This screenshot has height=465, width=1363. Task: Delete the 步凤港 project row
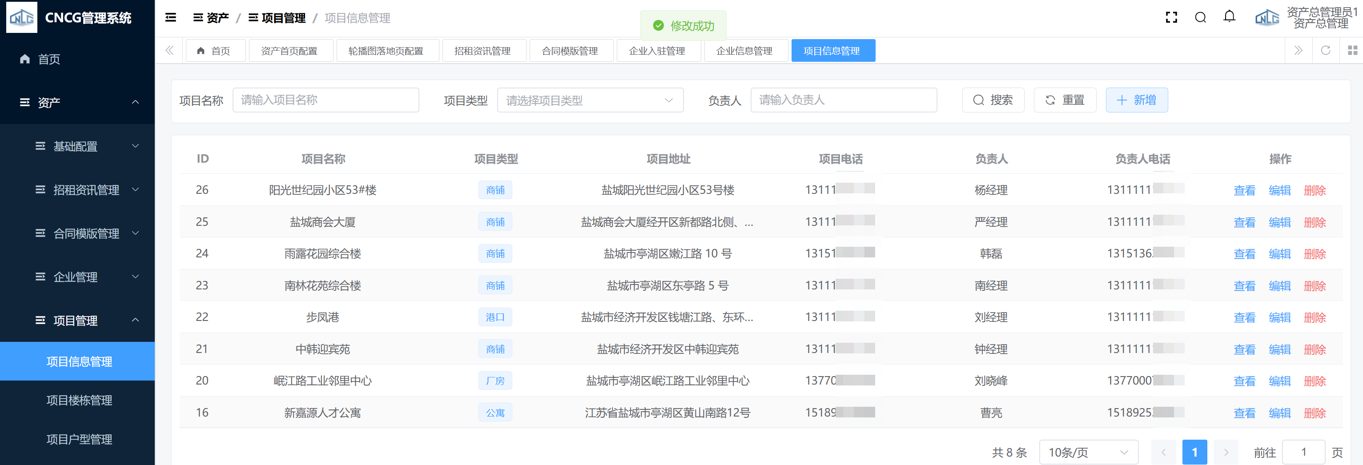pyautogui.click(x=1315, y=317)
